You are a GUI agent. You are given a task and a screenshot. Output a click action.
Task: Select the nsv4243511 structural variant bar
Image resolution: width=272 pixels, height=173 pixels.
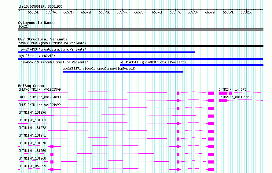[192, 65]
